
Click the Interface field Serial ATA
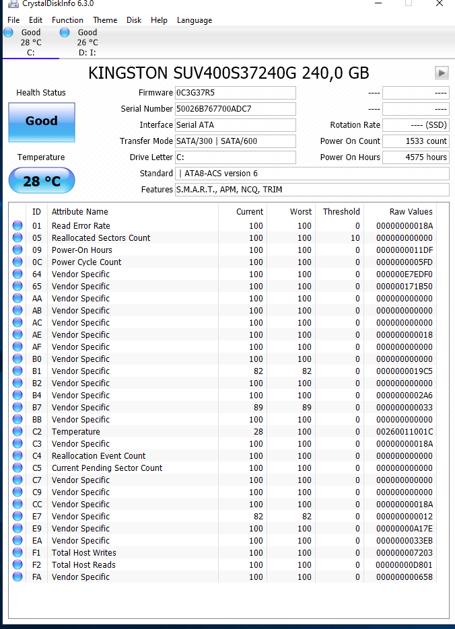pos(236,124)
